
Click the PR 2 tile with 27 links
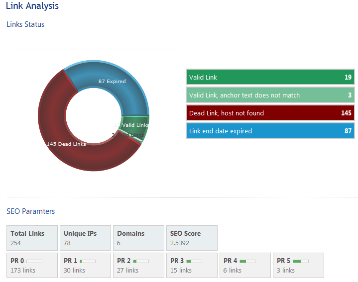(139, 265)
